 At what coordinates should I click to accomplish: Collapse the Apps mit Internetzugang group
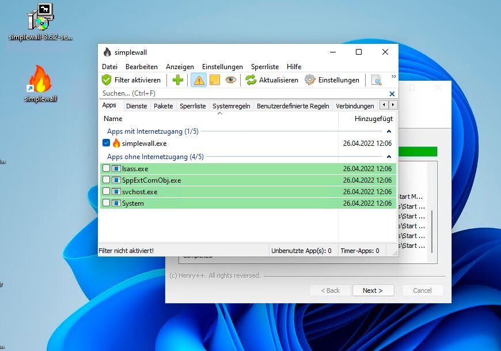[389, 130]
